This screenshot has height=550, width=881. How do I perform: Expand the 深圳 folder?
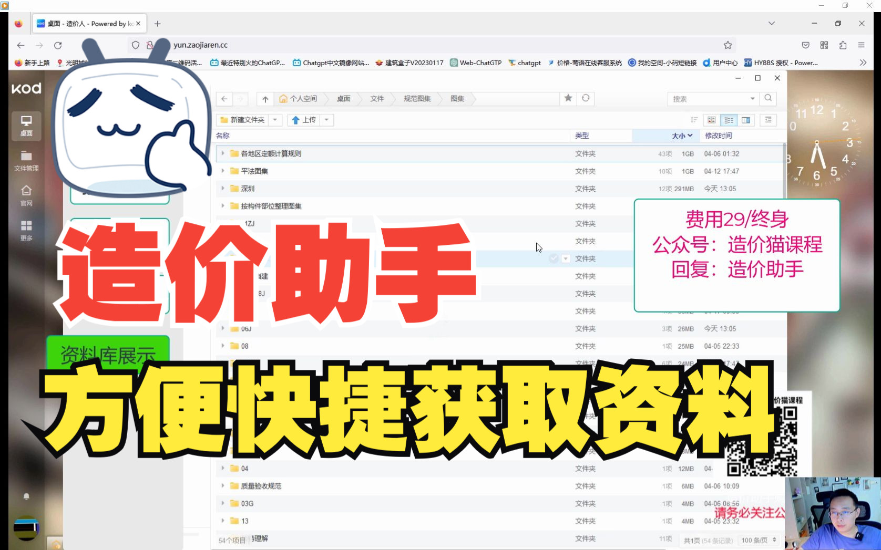coord(223,188)
